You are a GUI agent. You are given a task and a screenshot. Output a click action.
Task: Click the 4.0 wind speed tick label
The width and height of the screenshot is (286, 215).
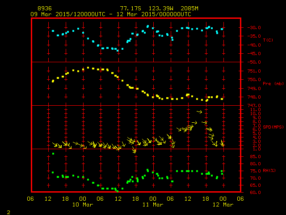(x=257, y=138)
